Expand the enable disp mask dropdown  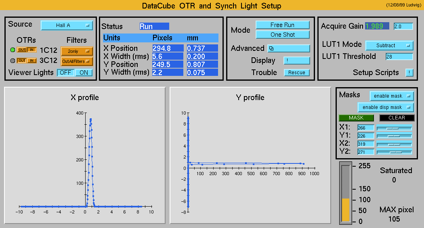point(386,107)
